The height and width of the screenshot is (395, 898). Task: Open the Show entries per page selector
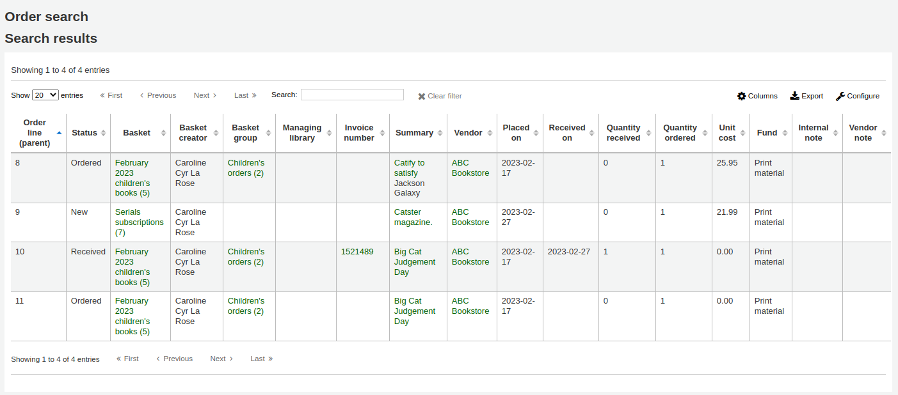point(44,95)
